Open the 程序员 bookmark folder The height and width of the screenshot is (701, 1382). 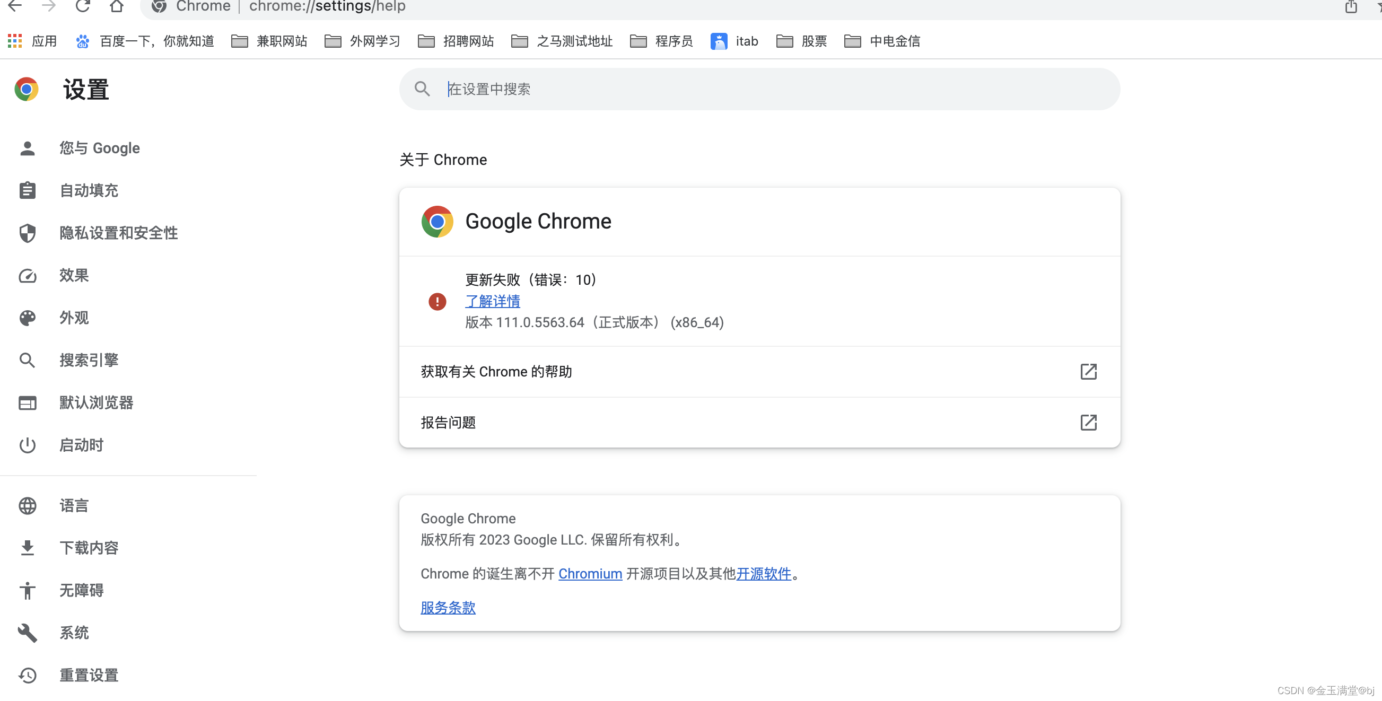click(x=661, y=41)
